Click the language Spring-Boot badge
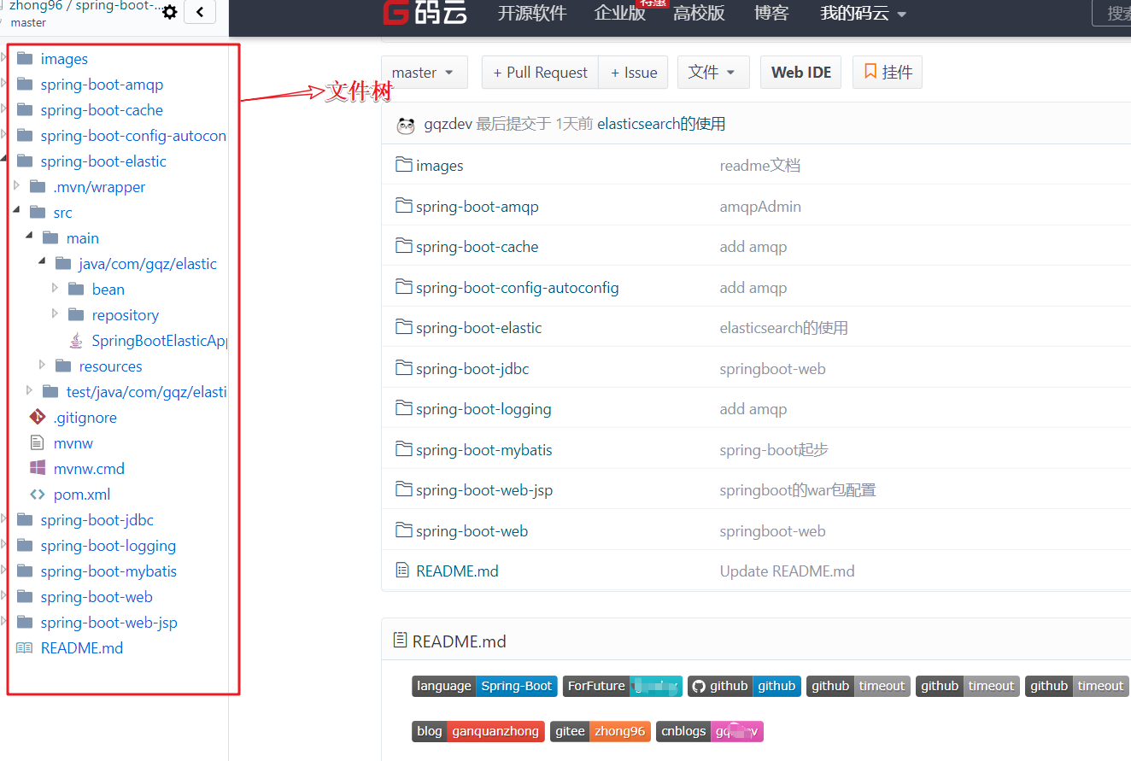This screenshot has width=1131, height=761. (x=484, y=686)
